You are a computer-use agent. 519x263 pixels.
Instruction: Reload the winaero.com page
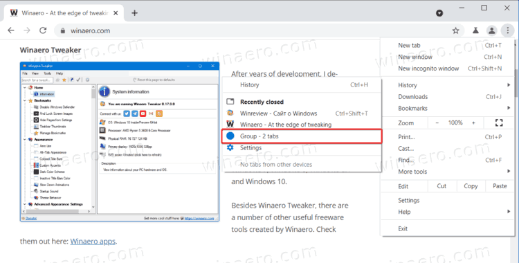tap(43, 30)
